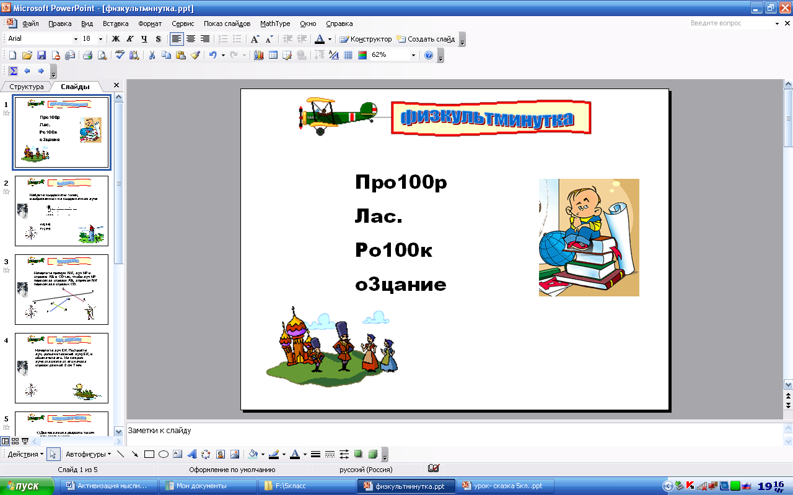Insert table icon in toolbar
The width and height of the screenshot is (793, 495).
coord(273,55)
